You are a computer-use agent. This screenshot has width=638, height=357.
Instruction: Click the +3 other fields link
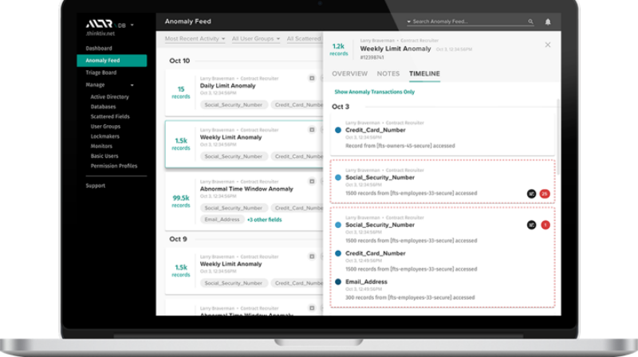coord(265,220)
